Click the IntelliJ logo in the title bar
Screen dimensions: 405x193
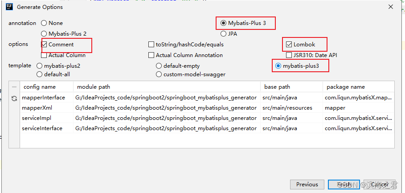pyautogui.click(x=9, y=7)
